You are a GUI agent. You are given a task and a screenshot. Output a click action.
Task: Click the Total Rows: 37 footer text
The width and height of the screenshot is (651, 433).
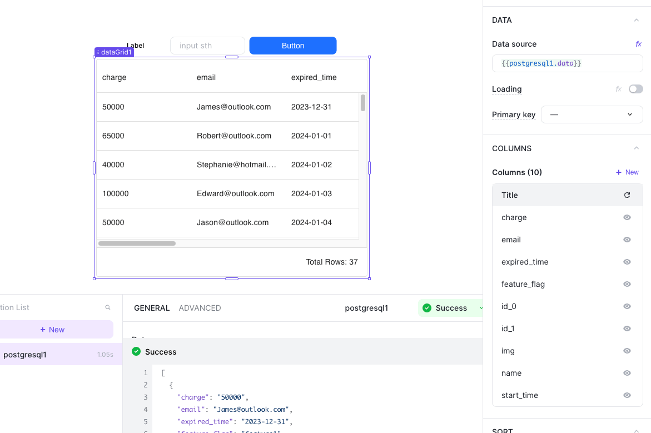[x=332, y=262]
